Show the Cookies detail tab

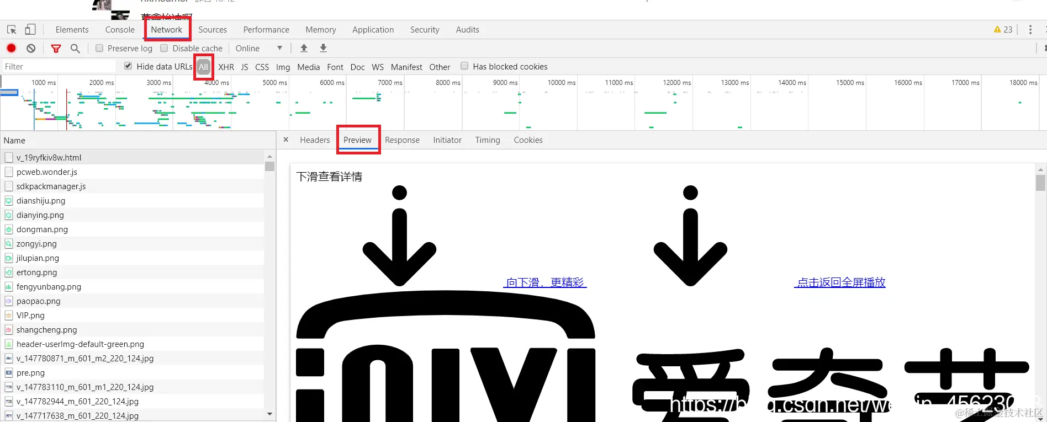[x=528, y=140]
